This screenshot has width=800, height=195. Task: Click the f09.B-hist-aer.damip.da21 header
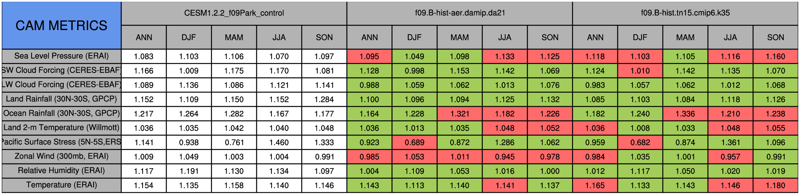click(x=459, y=13)
